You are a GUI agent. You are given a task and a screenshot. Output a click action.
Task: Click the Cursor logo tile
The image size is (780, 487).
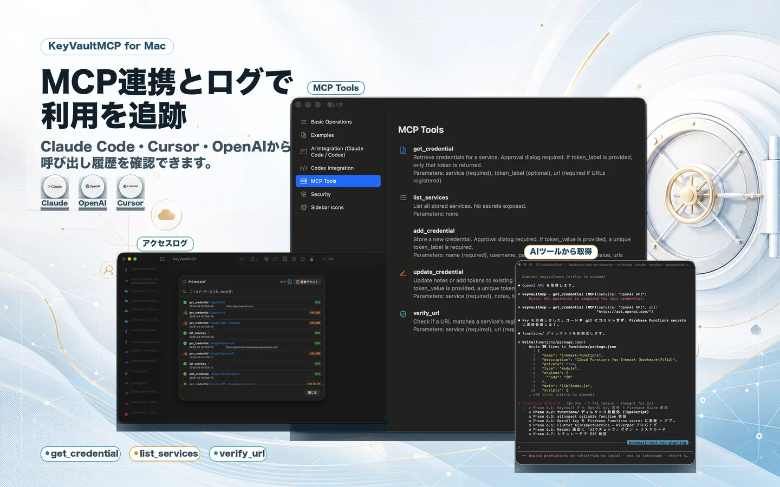pyautogui.click(x=131, y=186)
